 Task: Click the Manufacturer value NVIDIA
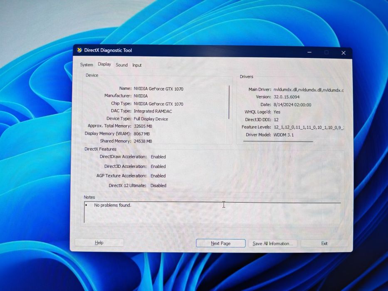click(x=141, y=96)
